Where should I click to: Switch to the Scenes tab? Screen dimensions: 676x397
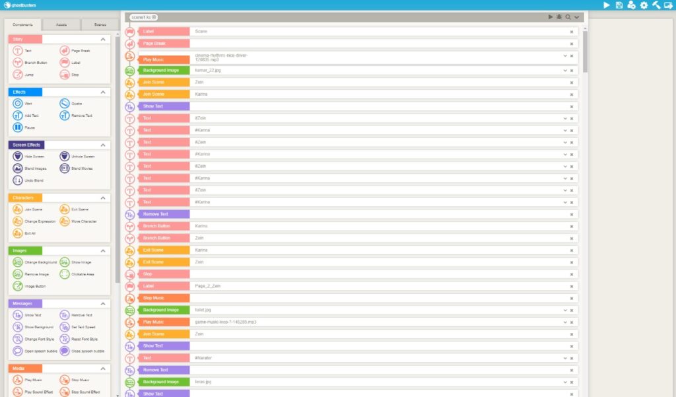click(x=100, y=24)
